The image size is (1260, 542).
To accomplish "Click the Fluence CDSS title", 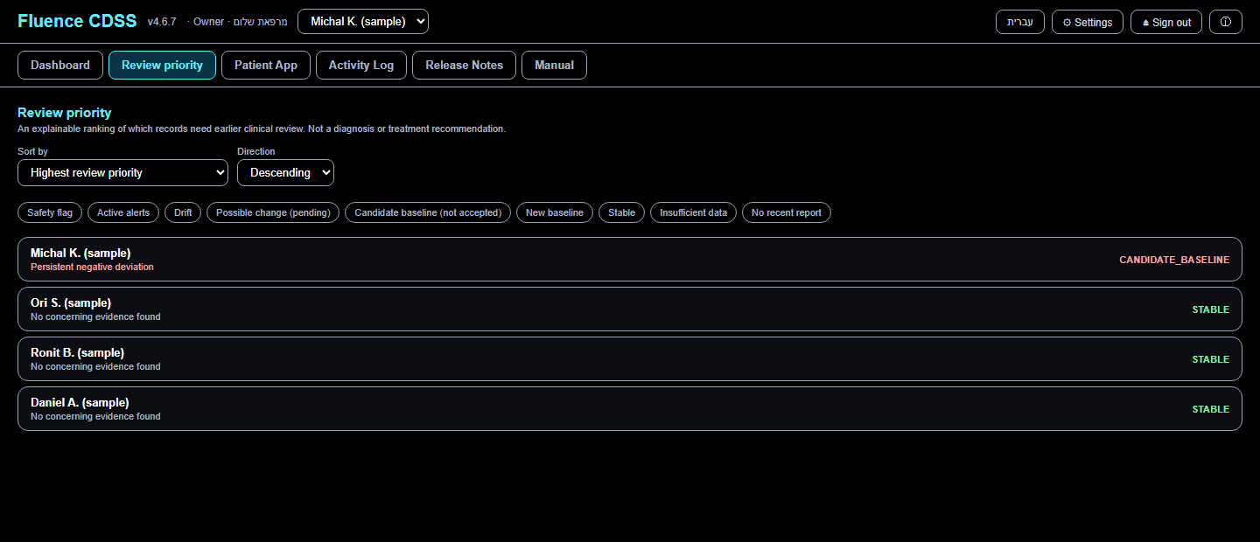I will pos(77,22).
